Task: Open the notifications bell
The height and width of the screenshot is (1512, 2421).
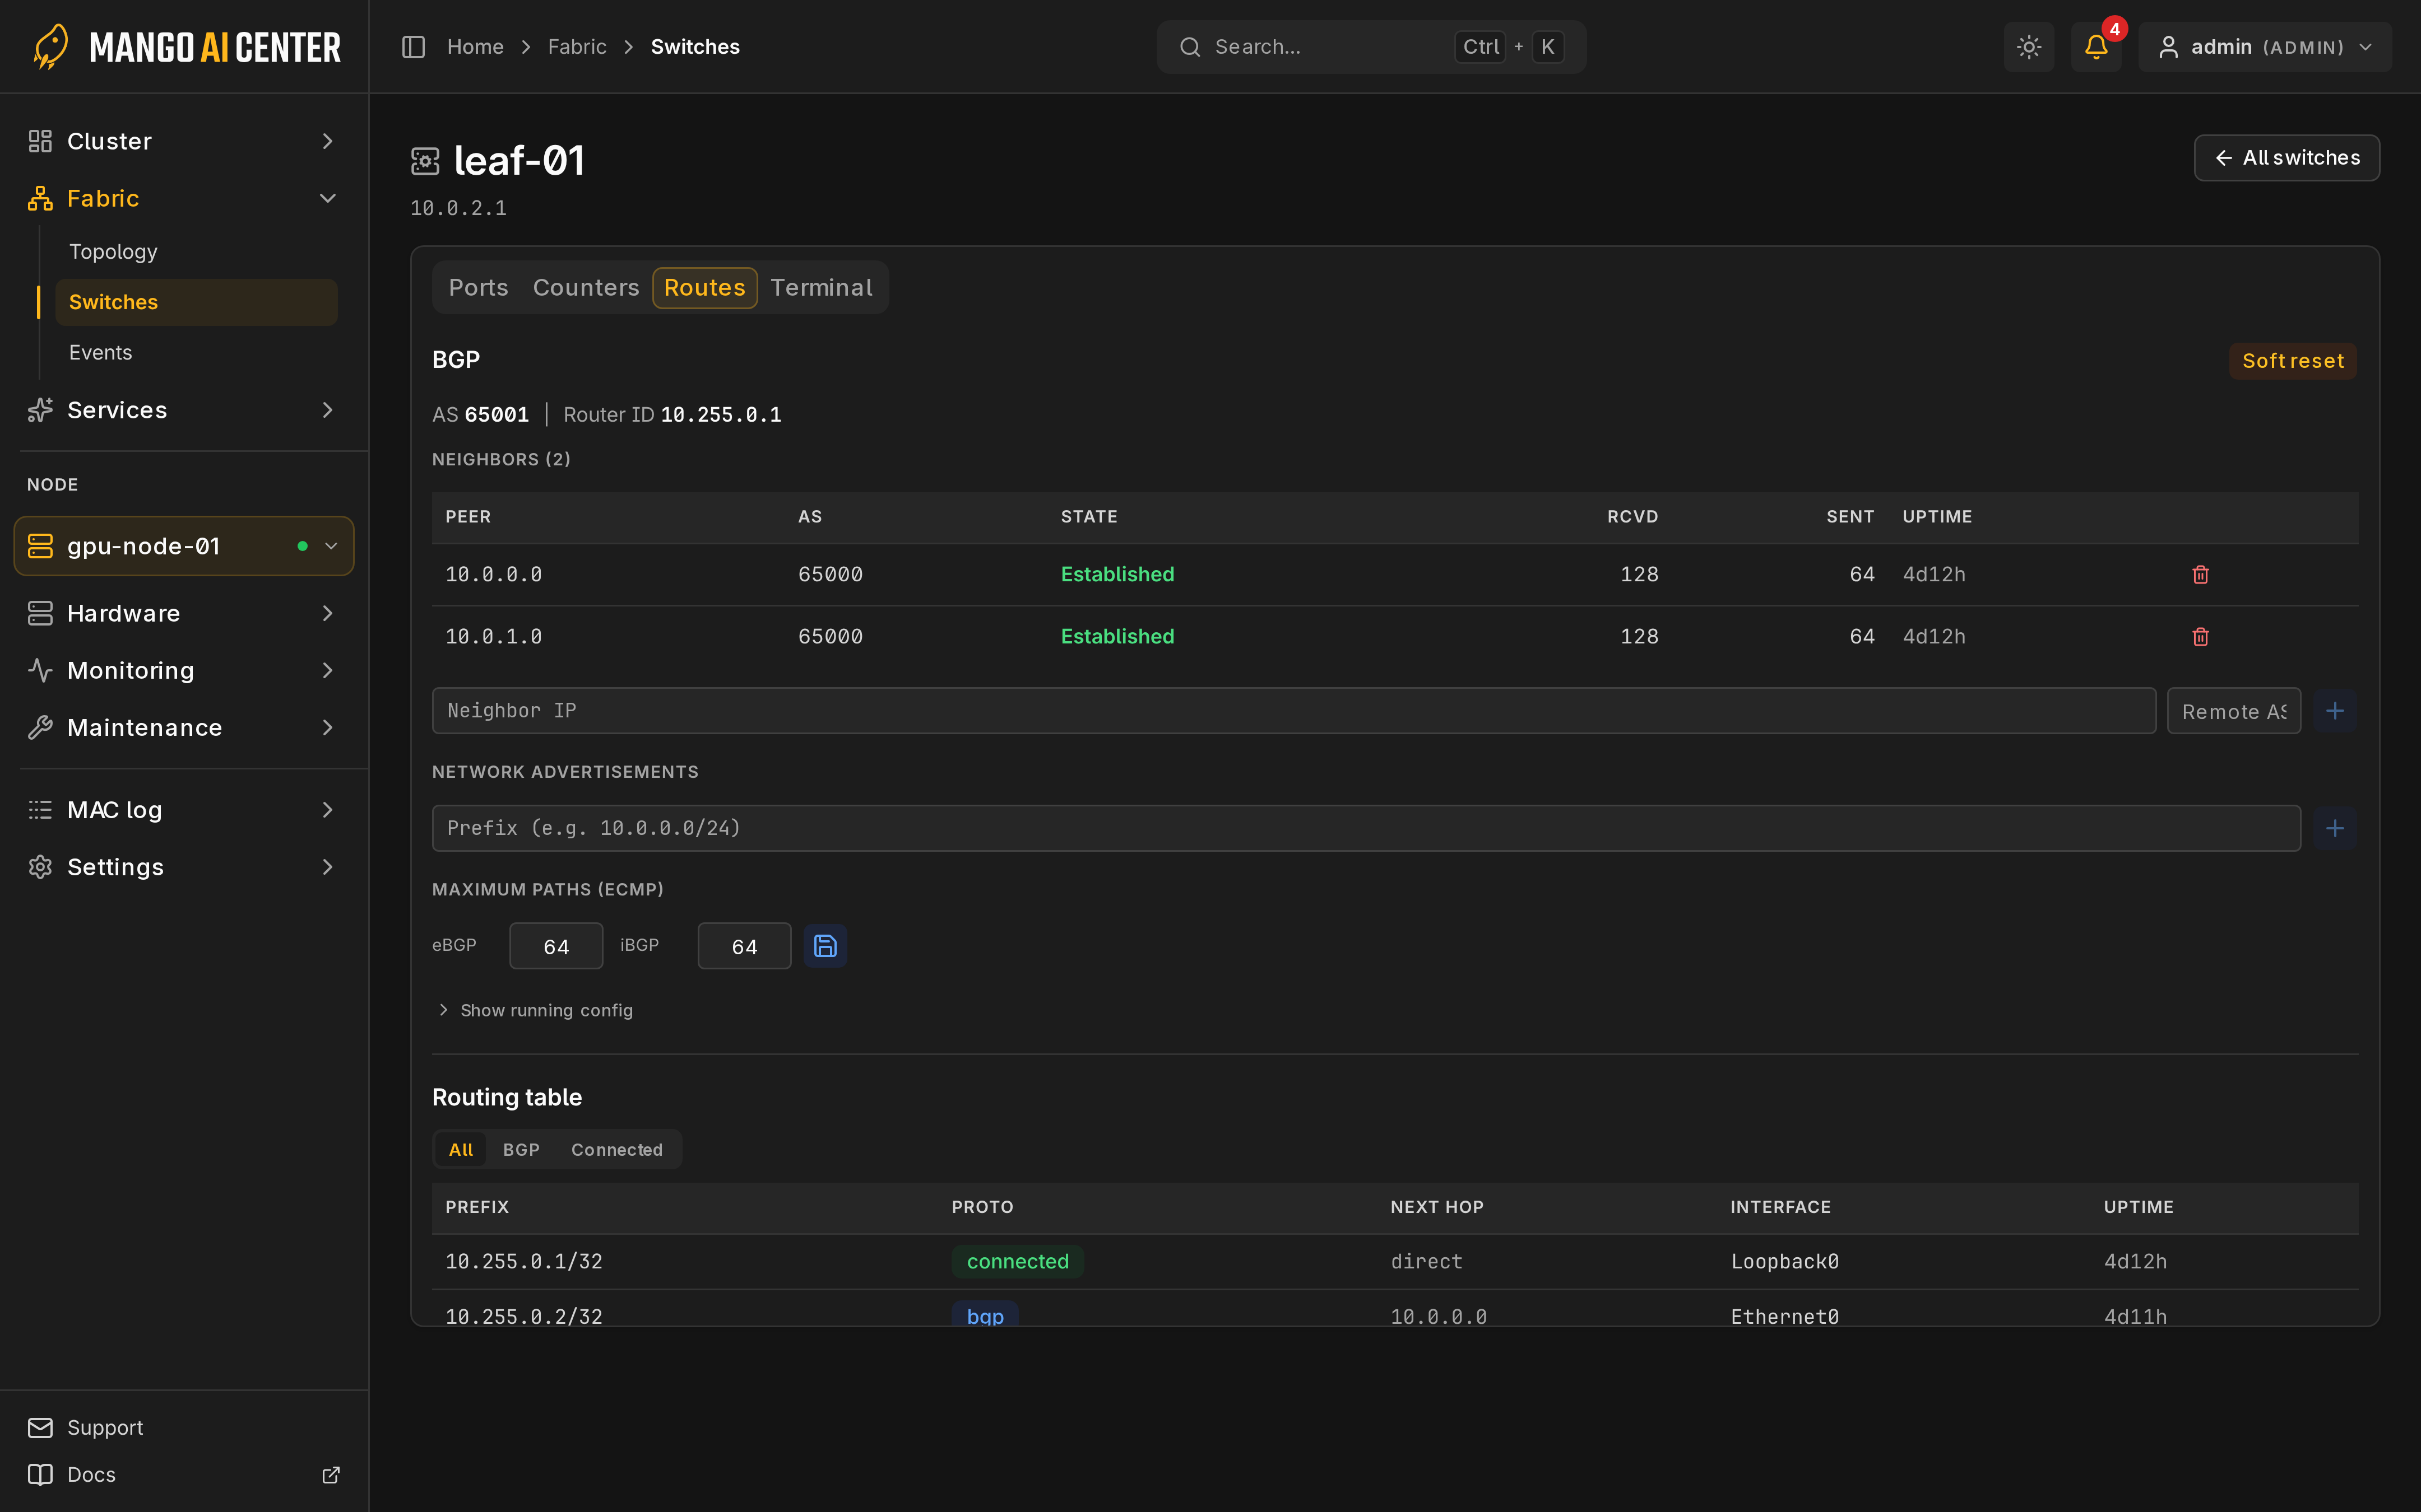Action: 2096,47
